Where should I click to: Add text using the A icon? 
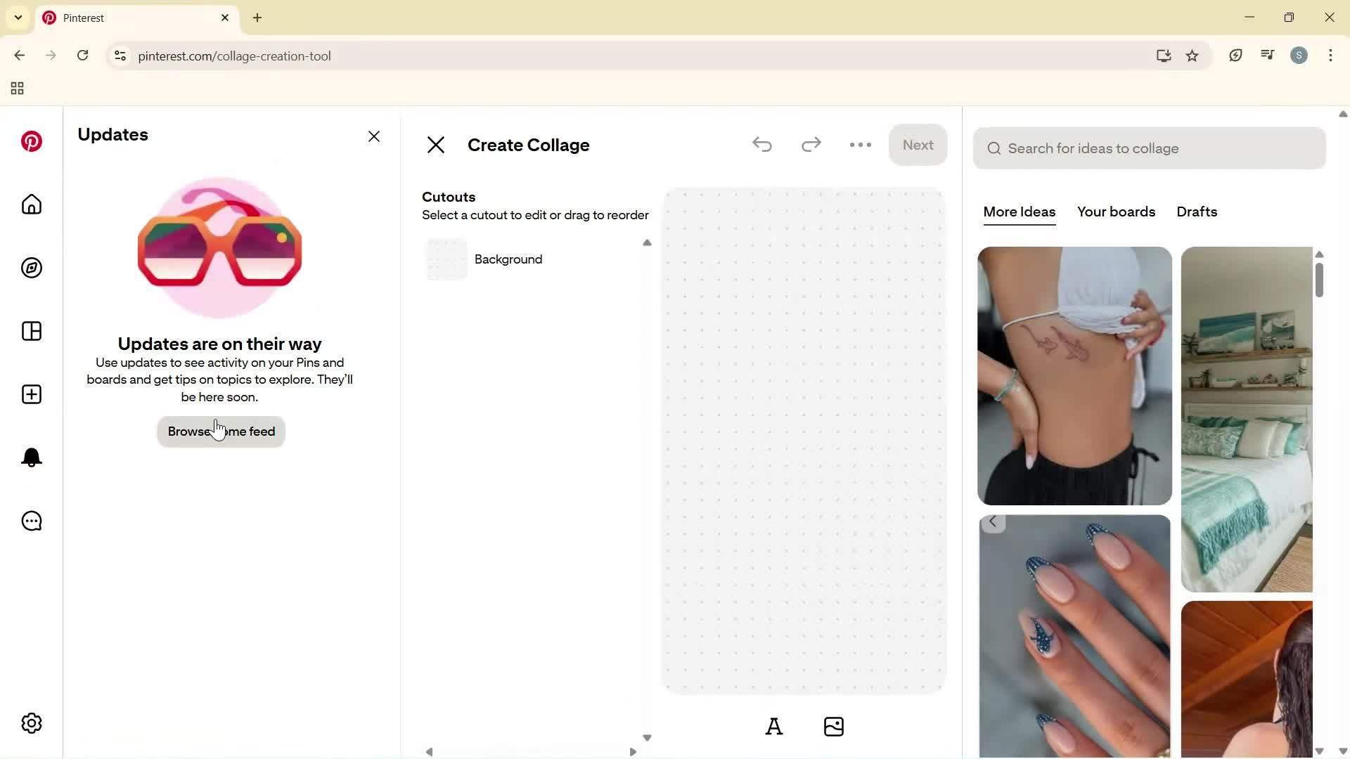[x=774, y=727]
